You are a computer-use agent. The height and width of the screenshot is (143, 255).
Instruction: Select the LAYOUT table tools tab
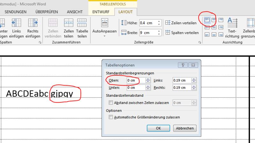point(125,12)
